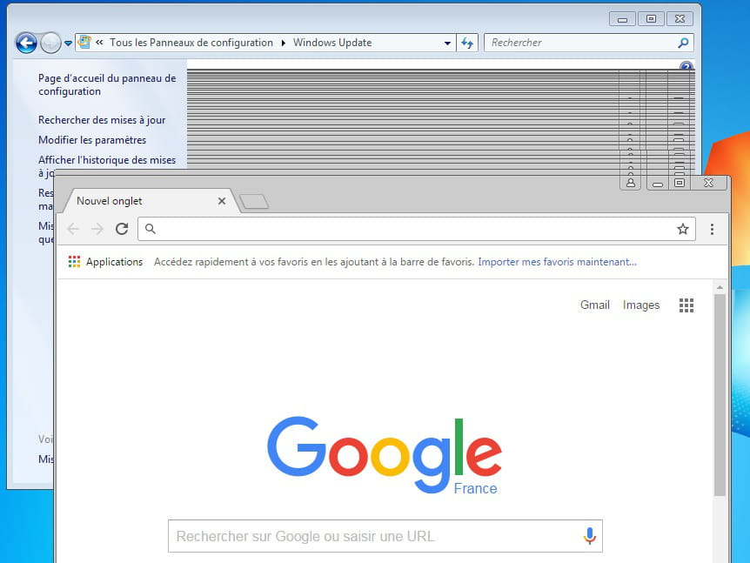The image size is (750, 563).
Task: Refresh the Windows Update page
Action: (467, 43)
